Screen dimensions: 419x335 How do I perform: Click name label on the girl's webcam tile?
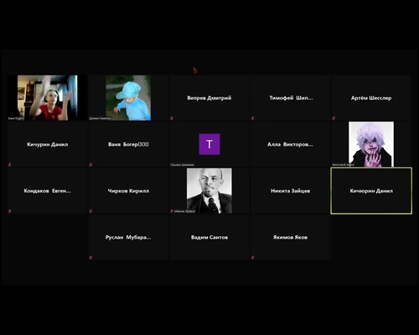pos(16,118)
